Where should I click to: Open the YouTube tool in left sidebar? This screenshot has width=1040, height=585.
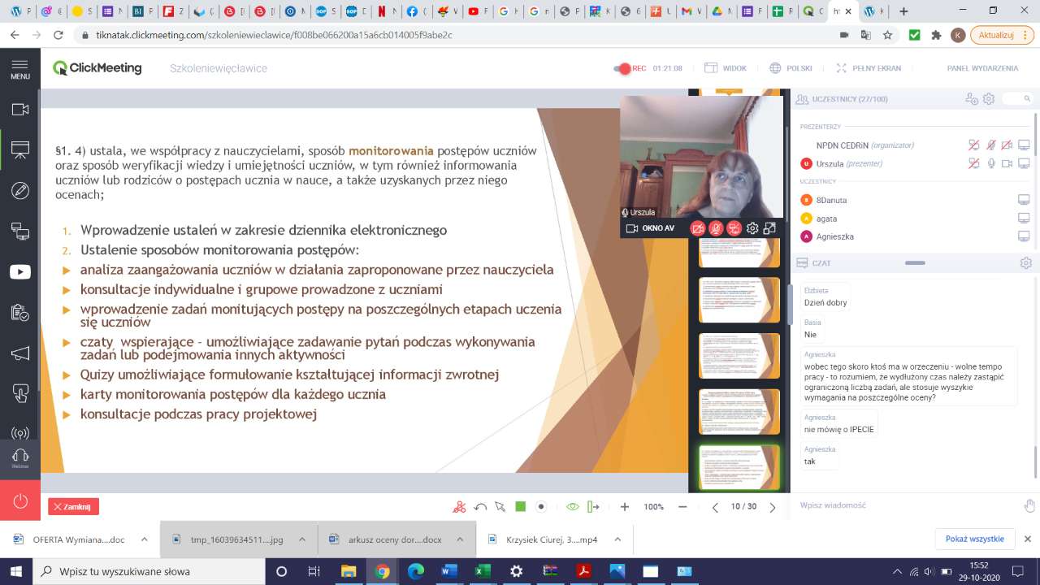[x=19, y=272]
